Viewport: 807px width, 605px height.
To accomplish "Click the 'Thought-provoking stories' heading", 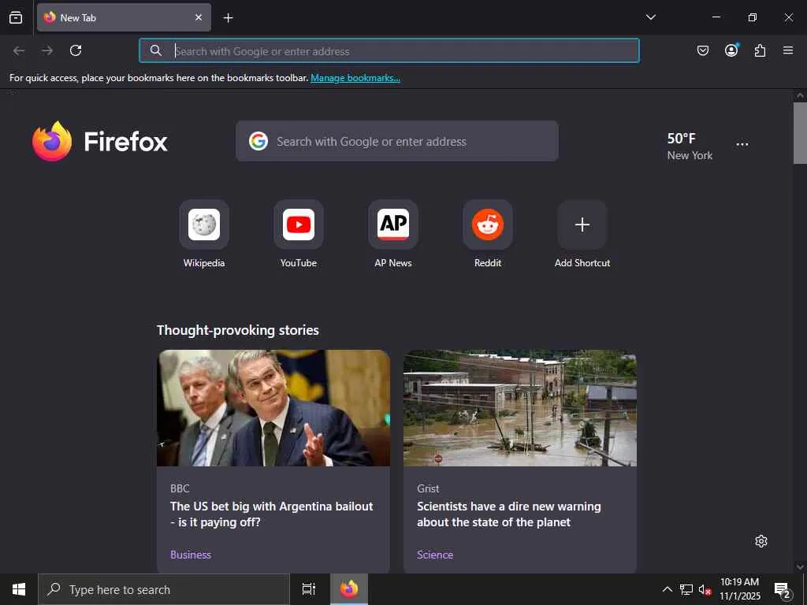I will 238,330.
